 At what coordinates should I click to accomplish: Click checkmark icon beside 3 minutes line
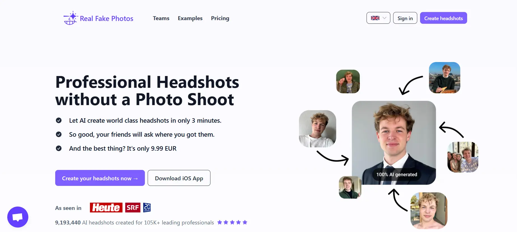coord(59,120)
